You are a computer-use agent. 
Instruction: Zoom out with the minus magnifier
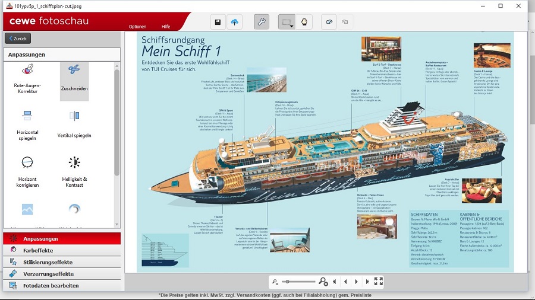tap(275, 282)
